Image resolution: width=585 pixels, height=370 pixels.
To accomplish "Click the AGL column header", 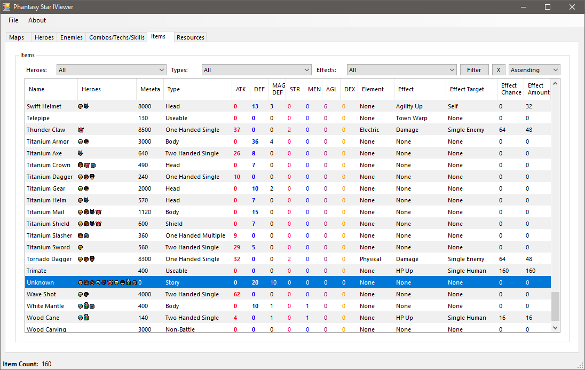I will tap(331, 89).
